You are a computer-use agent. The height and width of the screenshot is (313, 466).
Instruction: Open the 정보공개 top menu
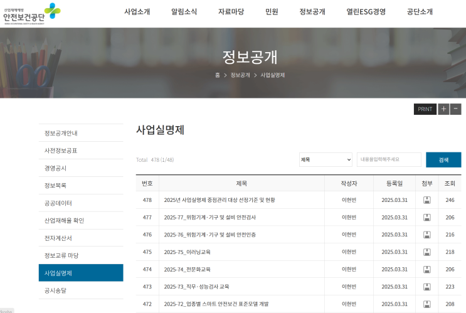point(312,11)
